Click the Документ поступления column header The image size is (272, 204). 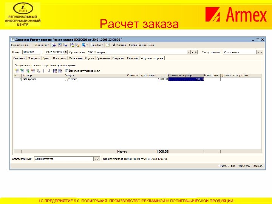pyautogui.click(x=241, y=76)
